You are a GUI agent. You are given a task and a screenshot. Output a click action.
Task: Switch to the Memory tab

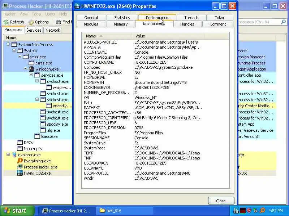point(121,24)
